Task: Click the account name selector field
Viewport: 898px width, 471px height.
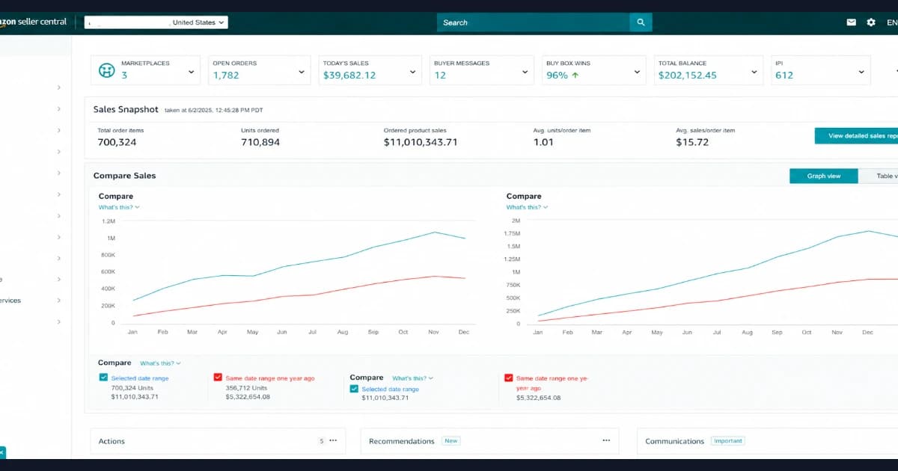Action: point(128,22)
